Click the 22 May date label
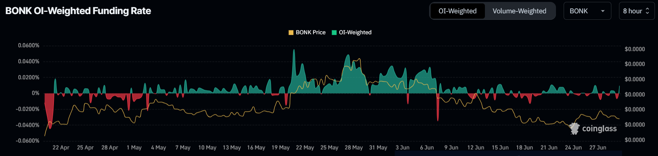 click(305, 148)
